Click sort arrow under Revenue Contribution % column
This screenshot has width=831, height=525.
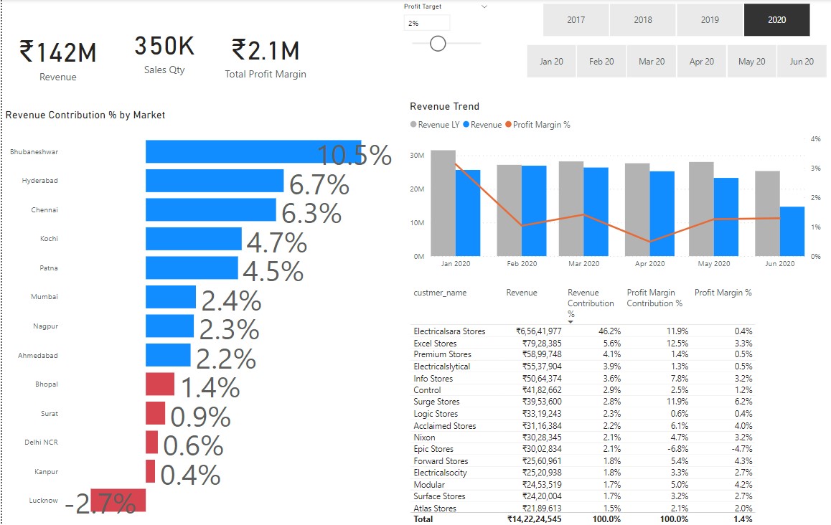click(571, 322)
